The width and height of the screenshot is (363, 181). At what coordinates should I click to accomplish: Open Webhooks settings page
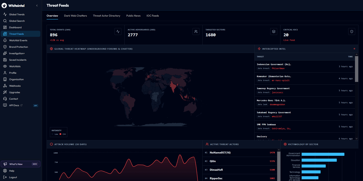click(21, 86)
